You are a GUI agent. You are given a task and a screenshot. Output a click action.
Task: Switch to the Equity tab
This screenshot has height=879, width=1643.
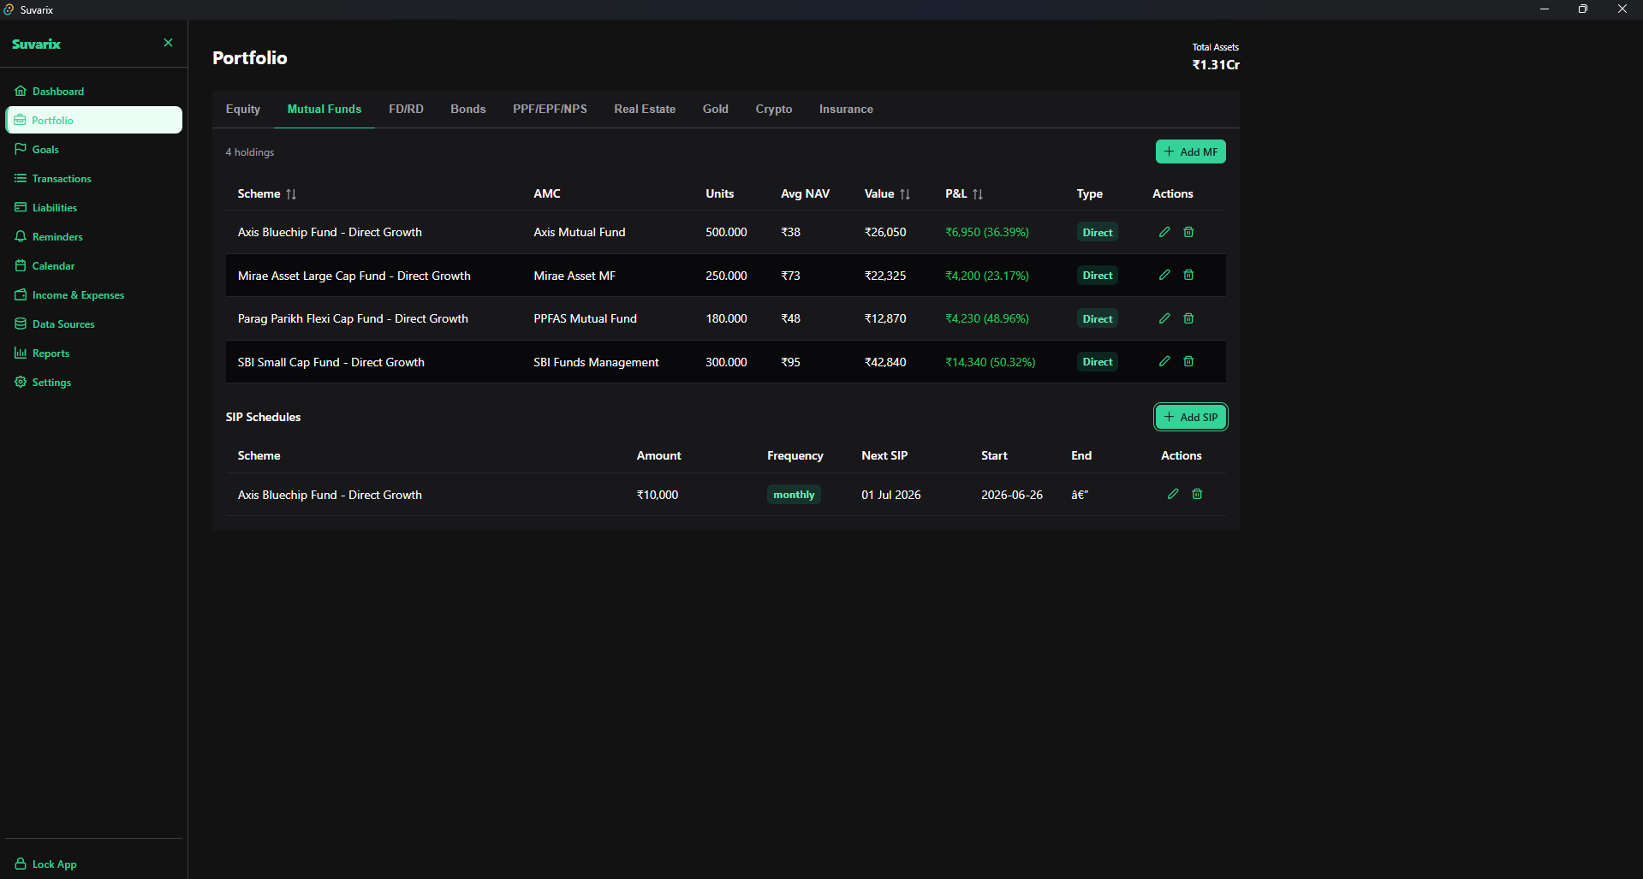(243, 109)
